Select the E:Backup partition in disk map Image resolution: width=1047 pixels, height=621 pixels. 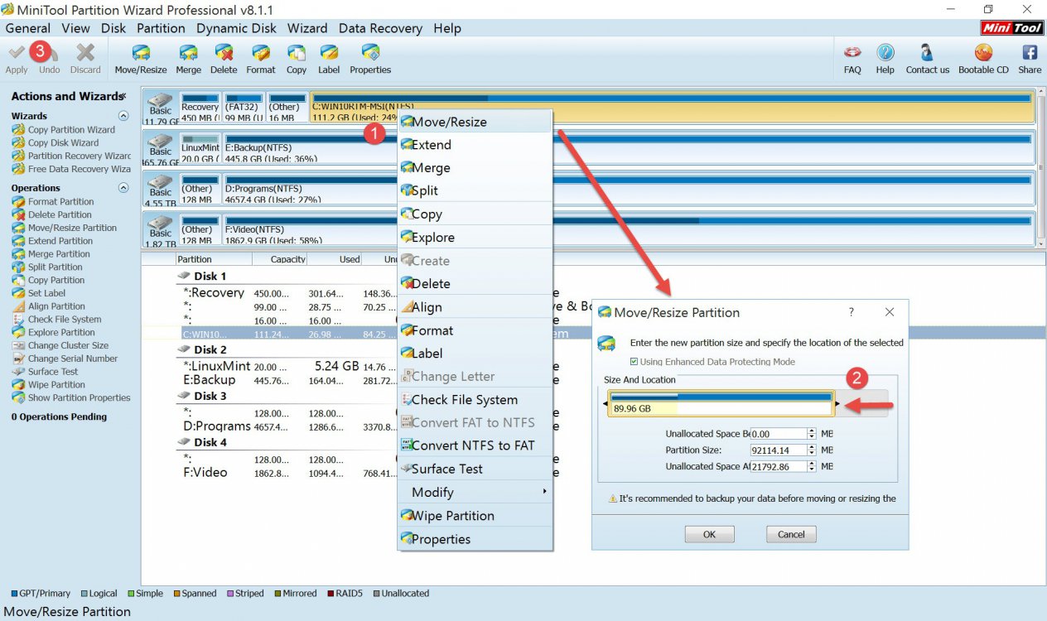pyautogui.click(x=628, y=147)
